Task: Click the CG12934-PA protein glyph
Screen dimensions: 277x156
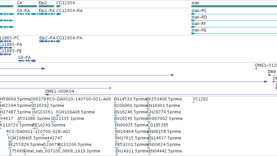Action: (x=59, y=41)
